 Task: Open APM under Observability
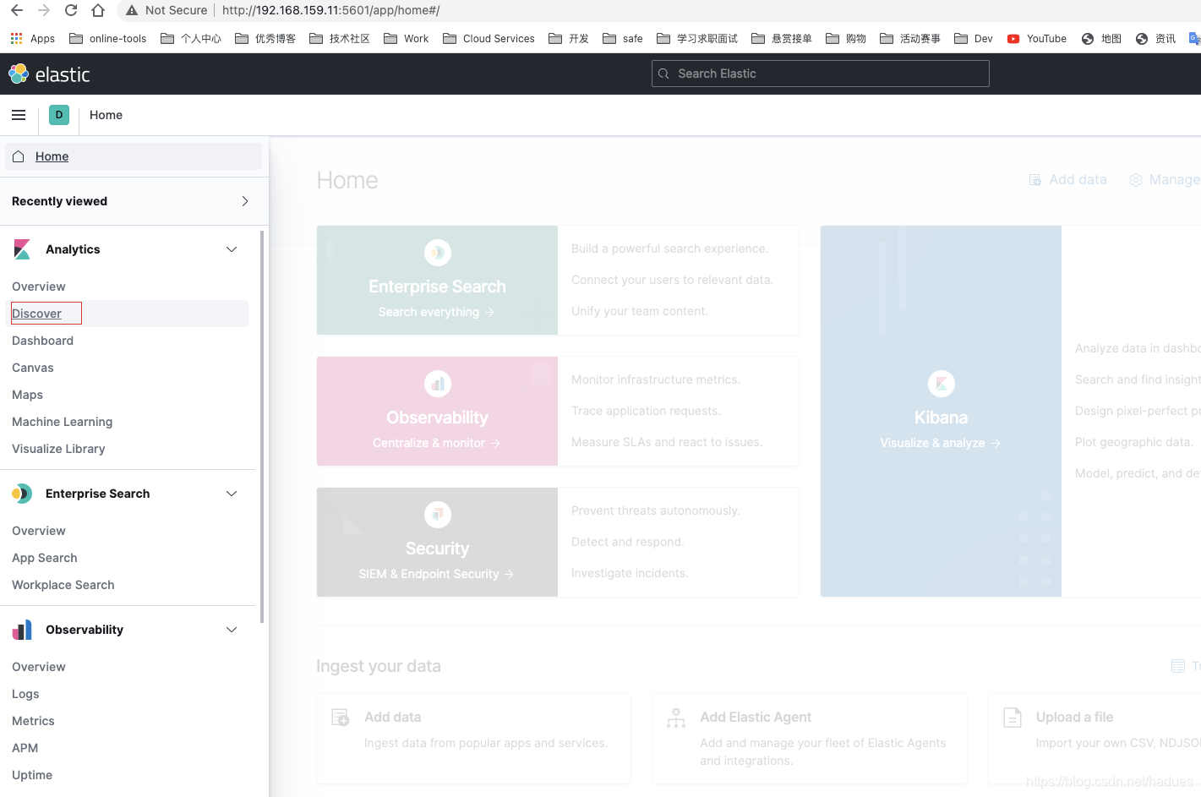[x=25, y=748]
